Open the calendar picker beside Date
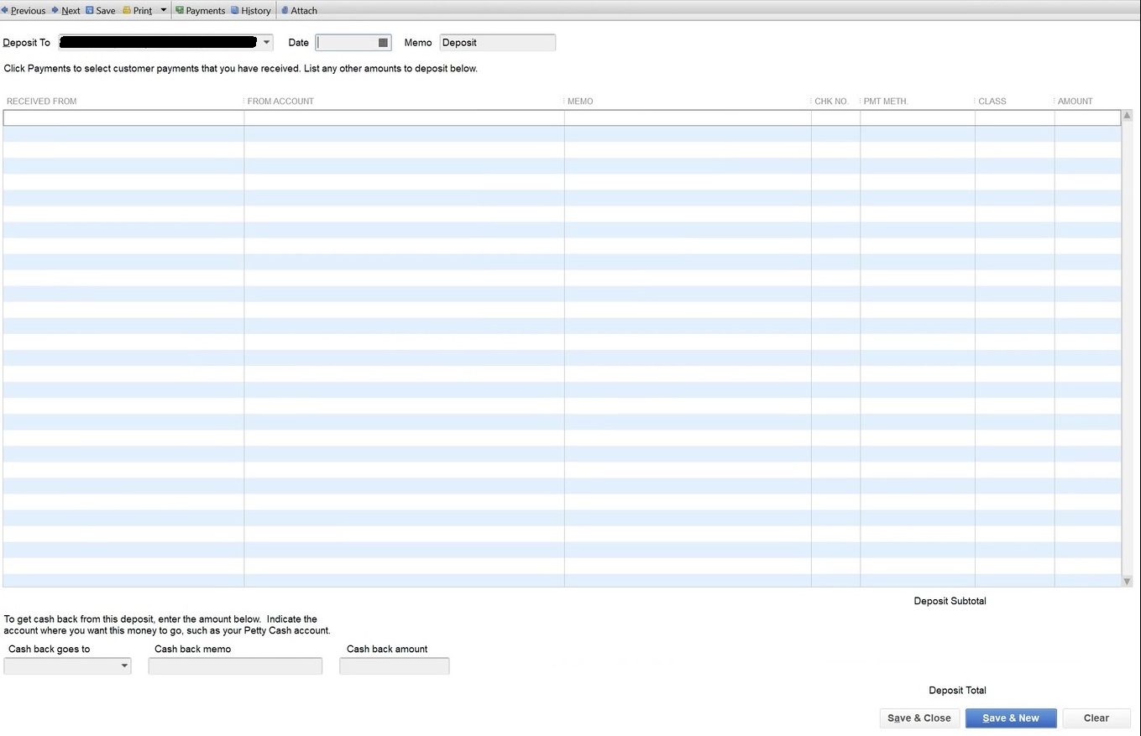Image resolution: width=1141 pixels, height=736 pixels. [383, 43]
